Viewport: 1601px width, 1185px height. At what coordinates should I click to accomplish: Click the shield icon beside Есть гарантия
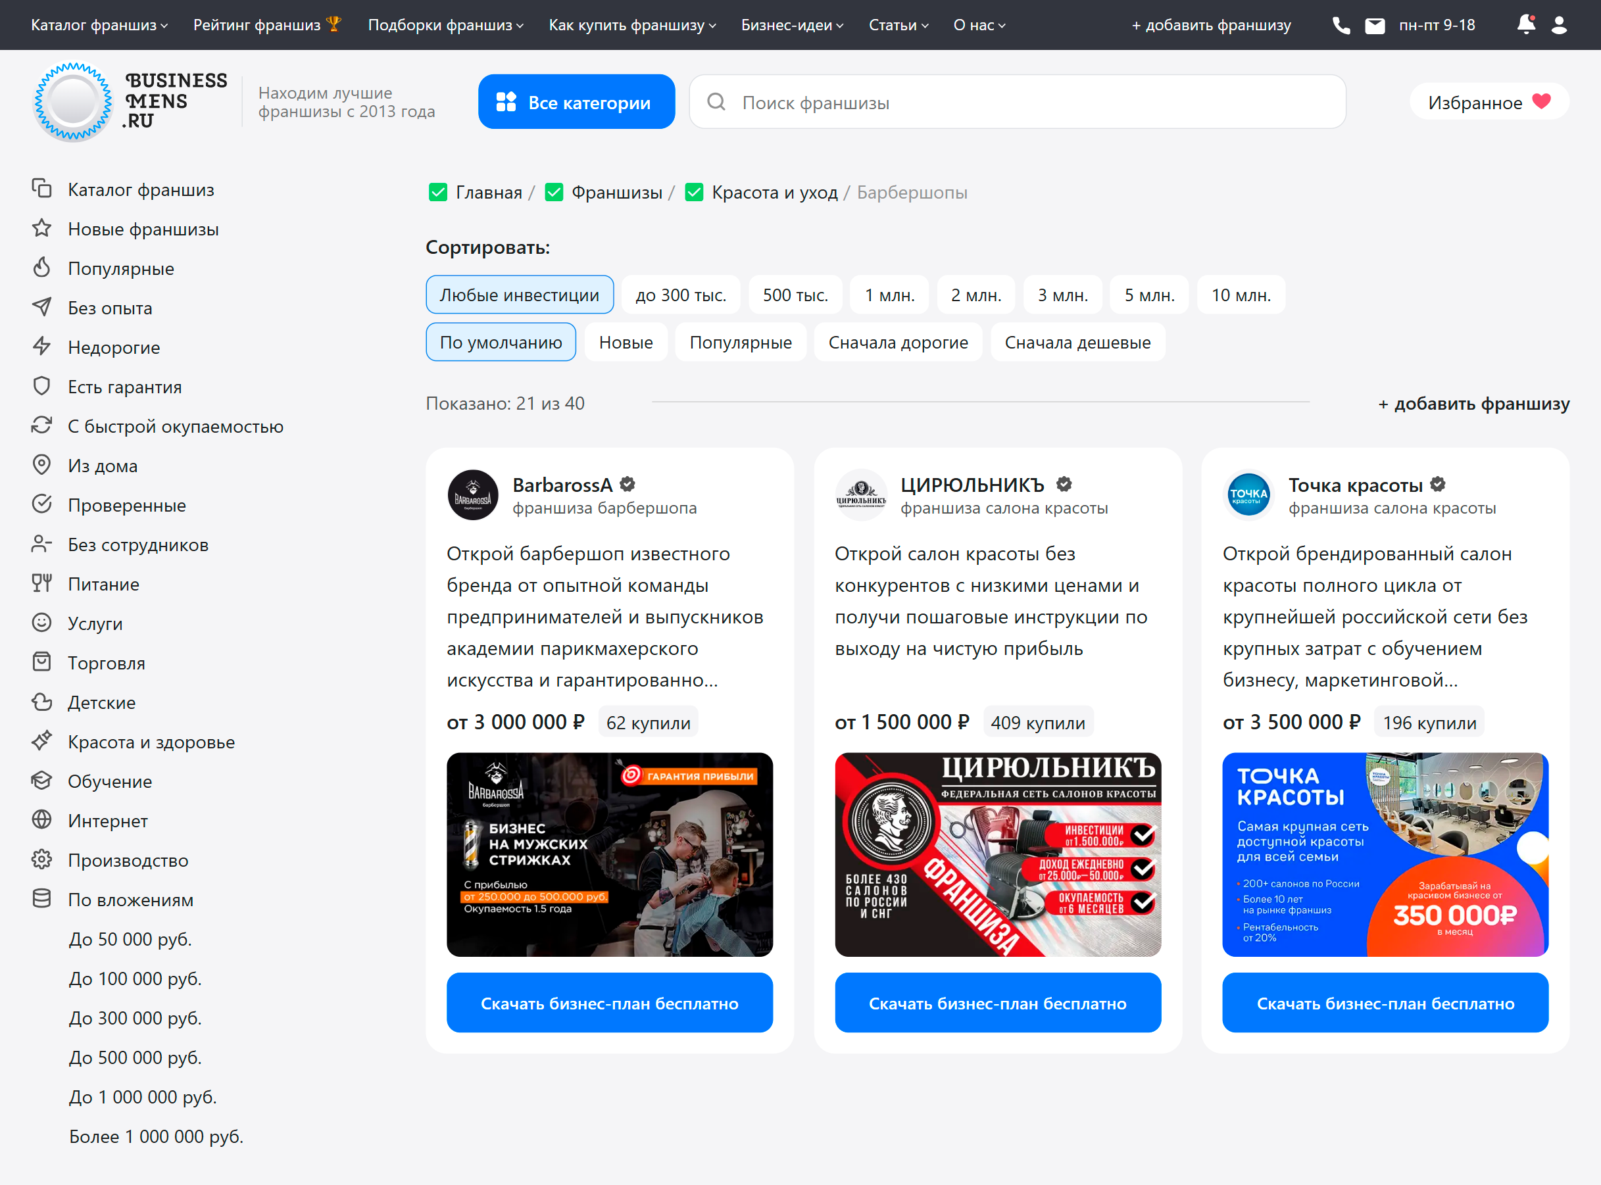[x=41, y=386]
